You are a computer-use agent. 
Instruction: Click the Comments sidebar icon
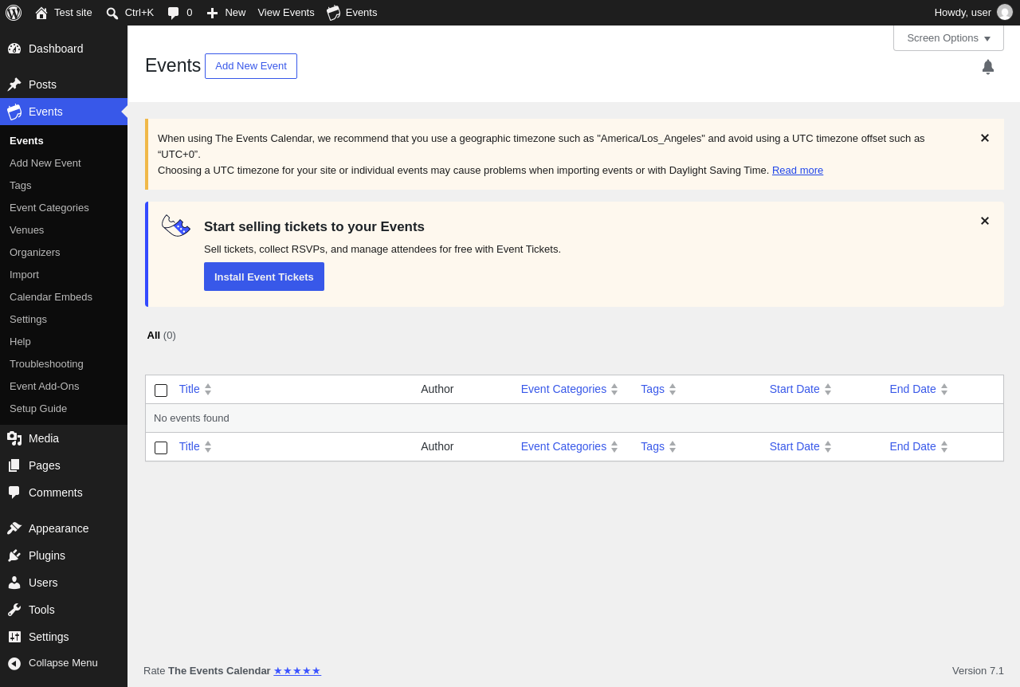click(x=14, y=493)
